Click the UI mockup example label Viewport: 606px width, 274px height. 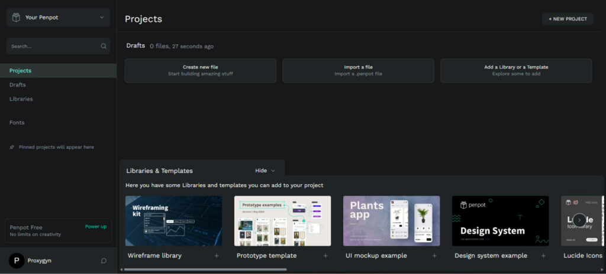click(x=376, y=256)
